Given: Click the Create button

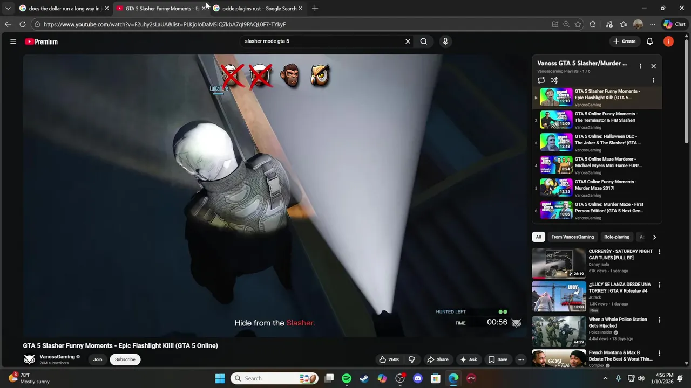Looking at the screenshot, I should pos(624,41).
